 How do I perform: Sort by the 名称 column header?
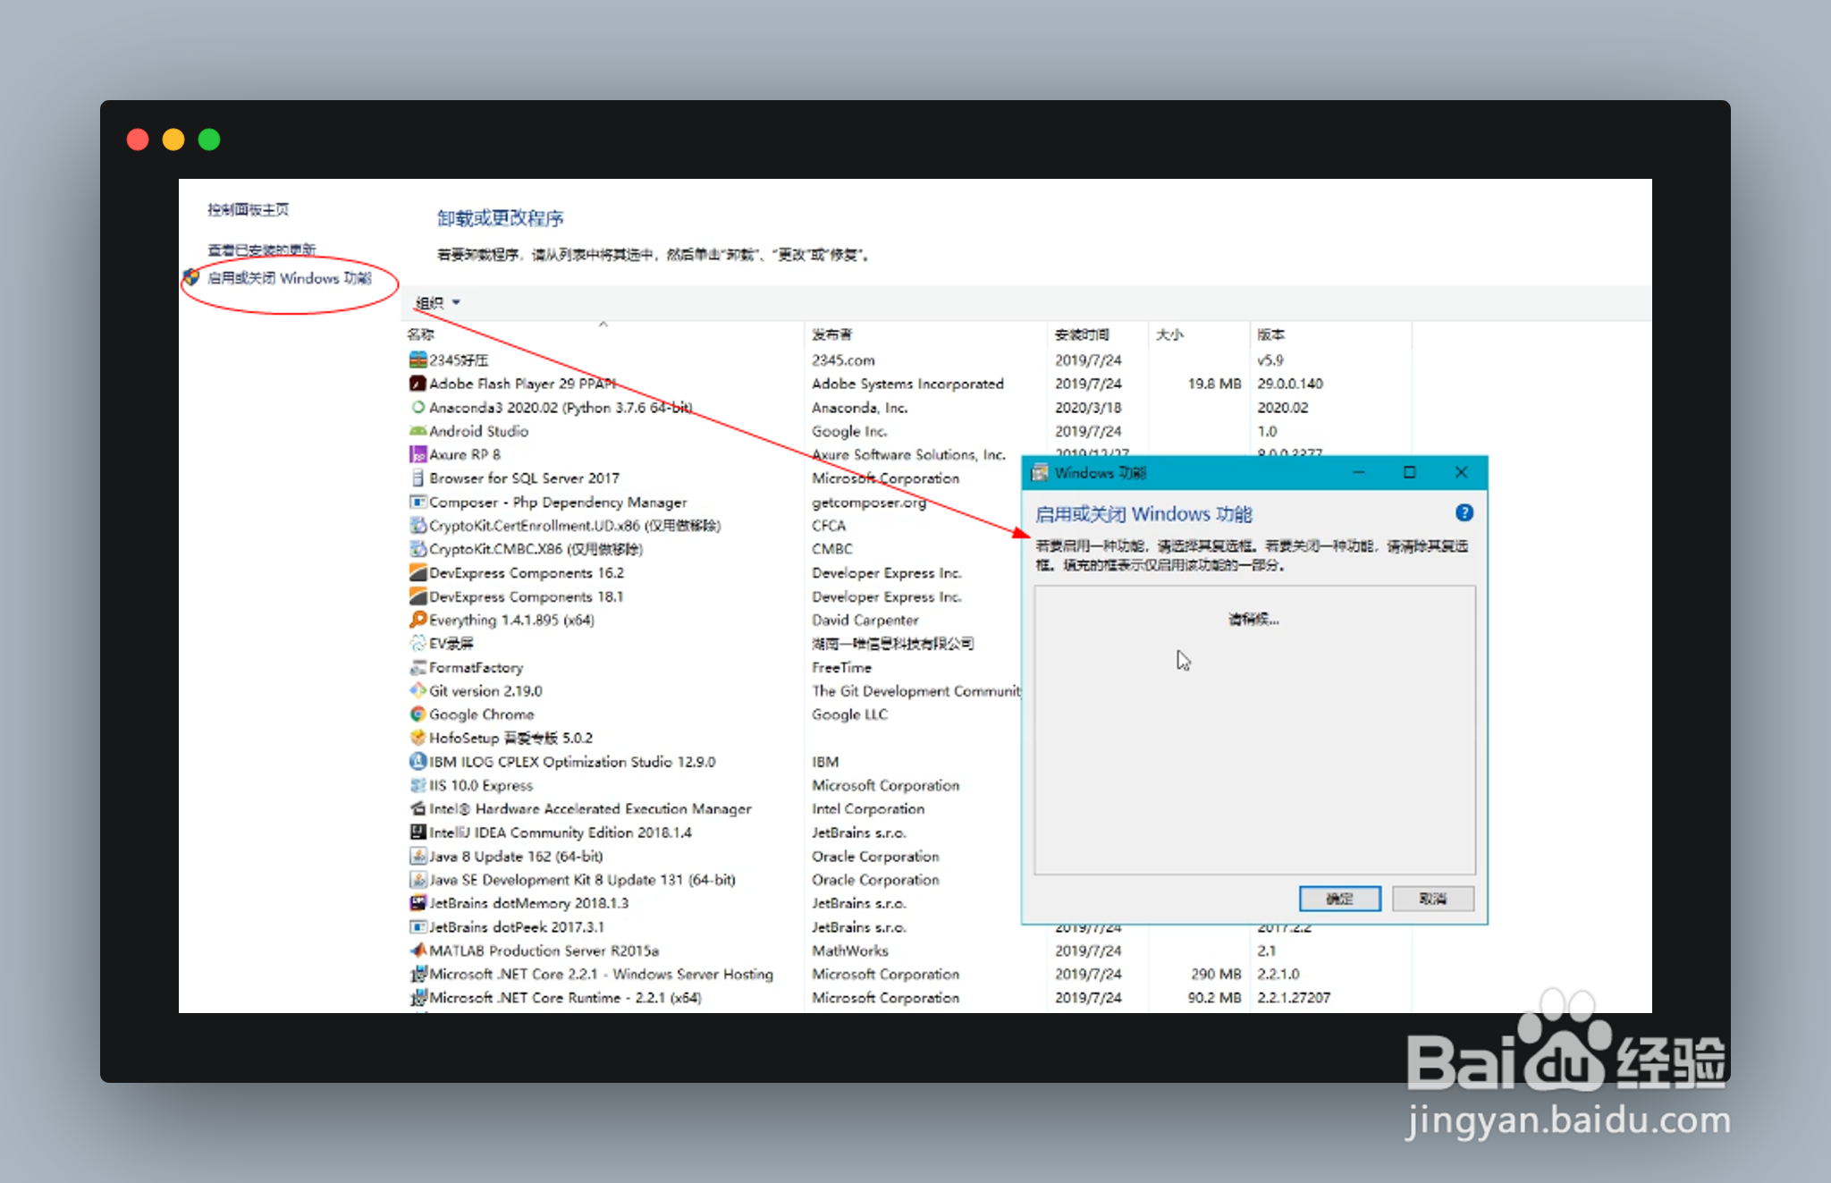(x=420, y=334)
